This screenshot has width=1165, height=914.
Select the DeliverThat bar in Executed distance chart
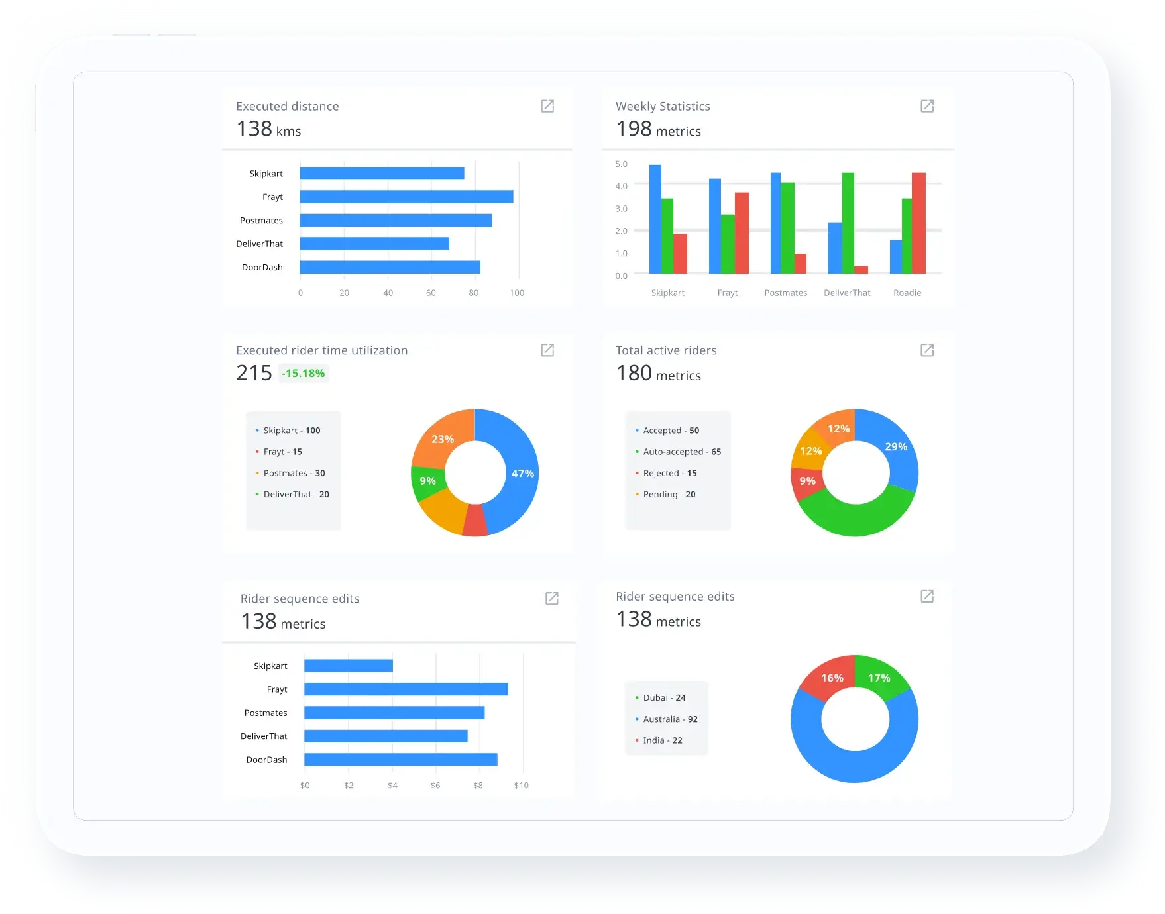(374, 244)
